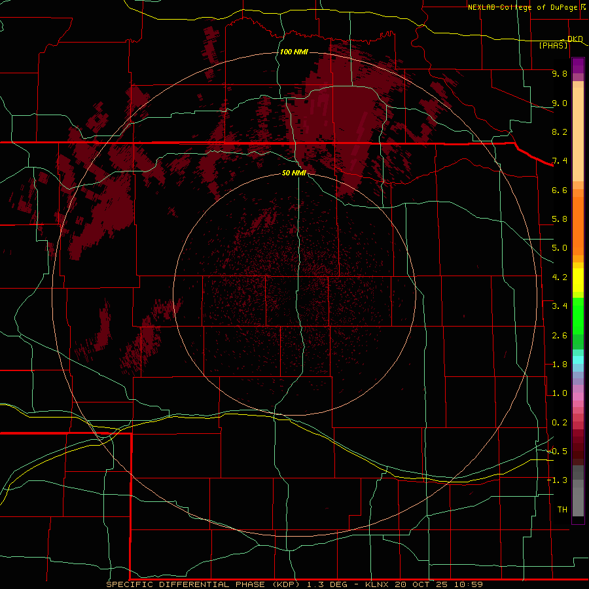This screenshot has height=589, width=589.
Task: Click the DKD label near the legend
Action: point(575,39)
